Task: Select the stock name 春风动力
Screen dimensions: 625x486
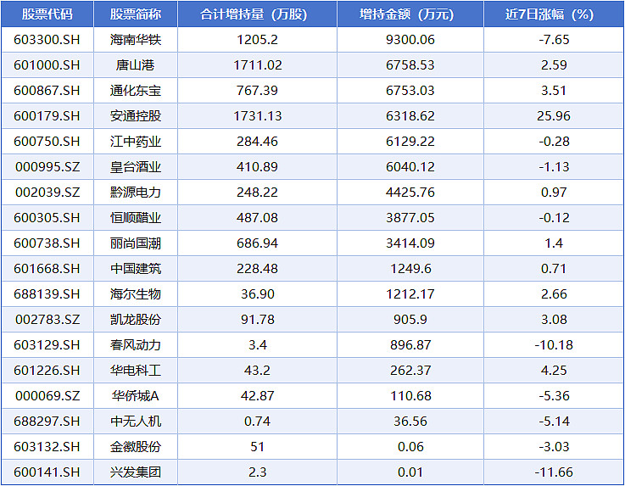Action: coord(136,345)
